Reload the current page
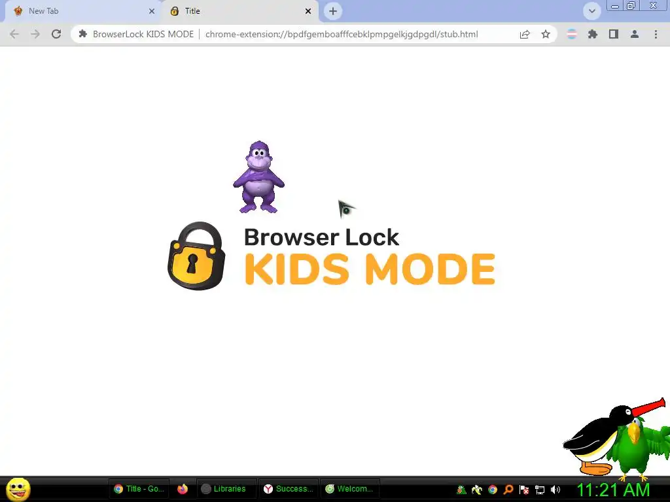This screenshot has width=670, height=502. (x=56, y=34)
